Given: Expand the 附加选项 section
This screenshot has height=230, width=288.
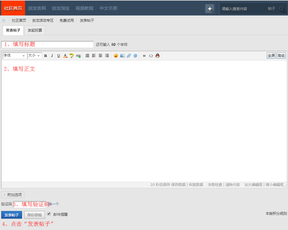Looking at the screenshot, I should click(x=13, y=195).
